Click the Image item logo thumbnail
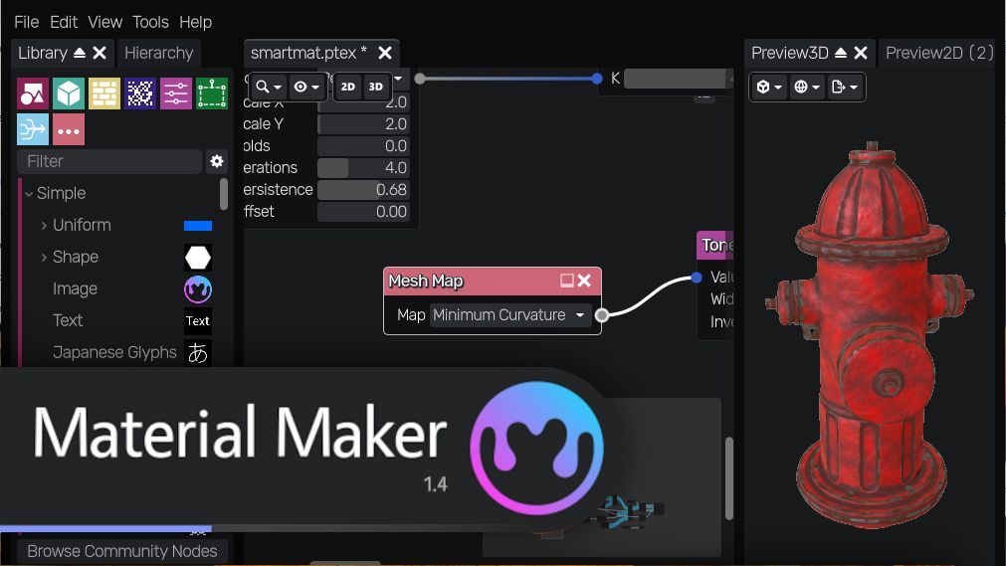 pyautogui.click(x=198, y=288)
